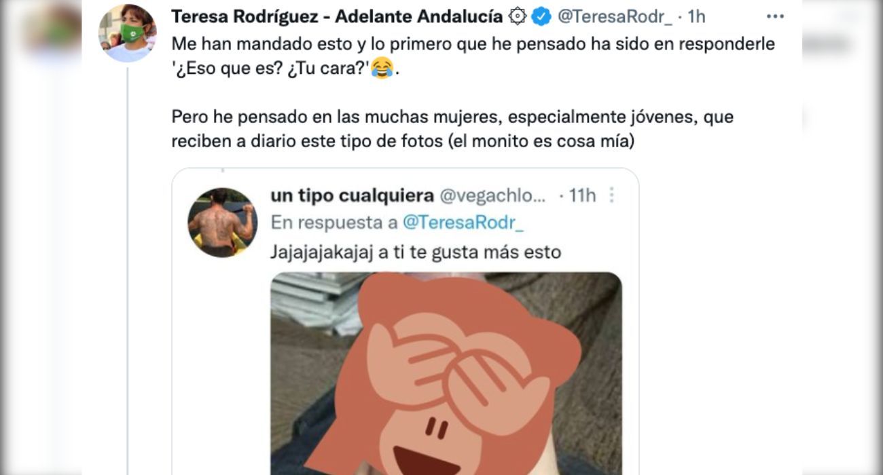The height and width of the screenshot is (475, 883).
Task: Click the 'En respuesta a' label
Action: [x=334, y=223]
